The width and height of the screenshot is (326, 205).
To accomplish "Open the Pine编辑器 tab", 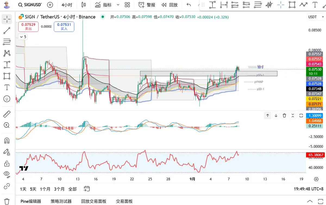I will click(31, 201).
